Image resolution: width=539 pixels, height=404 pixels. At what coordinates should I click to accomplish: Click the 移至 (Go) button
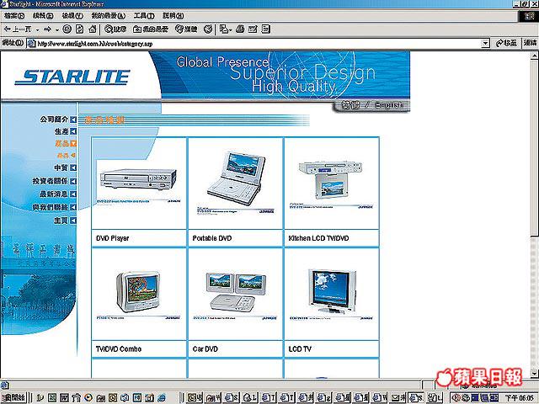pyautogui.click(x=506, y=43)
